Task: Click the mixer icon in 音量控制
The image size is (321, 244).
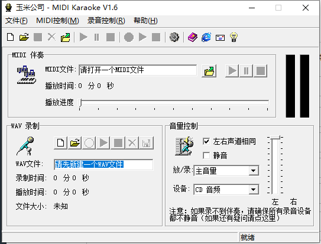Action: [x=184, y=146]
